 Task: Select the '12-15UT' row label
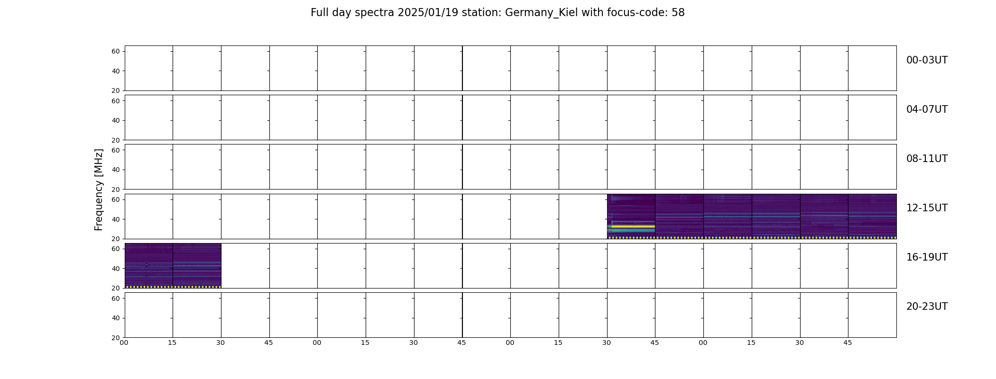coord(927,208)
